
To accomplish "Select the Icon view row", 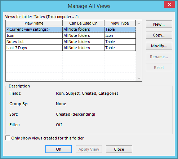I will [x=71, y=35].
